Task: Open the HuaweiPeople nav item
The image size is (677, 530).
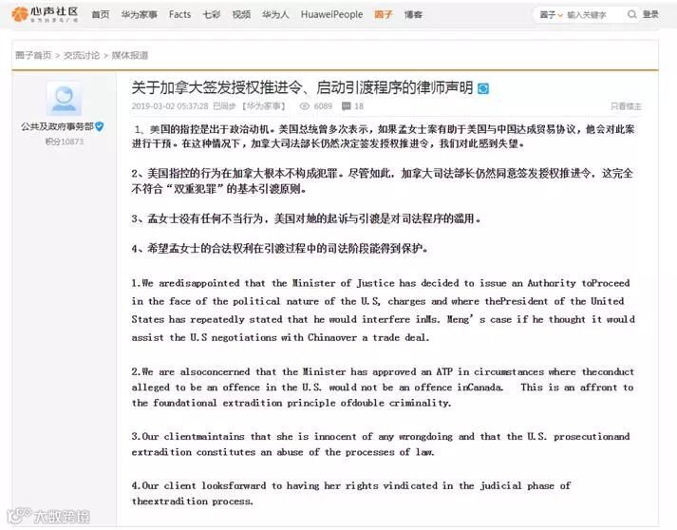Action: pos(331,14)
